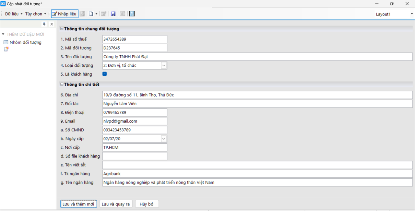Click the Hủy bỏ button
This screenshot has height=211, width=415.
point(147,204)
